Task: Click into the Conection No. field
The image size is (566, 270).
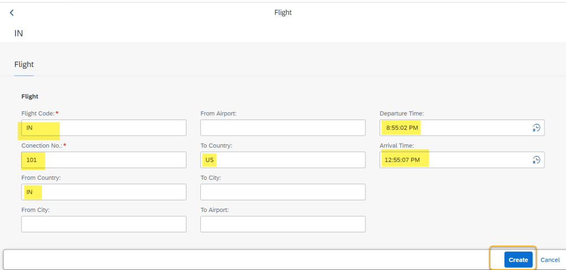Action: click(x=103, y=160)
